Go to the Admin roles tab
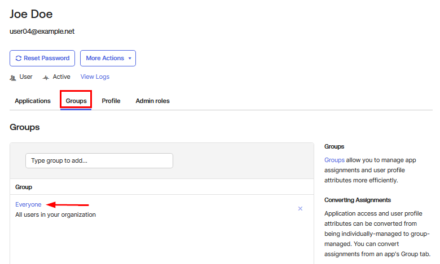Screen dimensions: 440x264 152,101
